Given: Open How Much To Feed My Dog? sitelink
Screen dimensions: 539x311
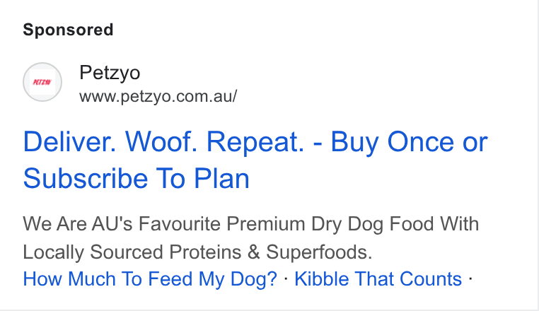Looking at the screenshot, I should point(150,278).
